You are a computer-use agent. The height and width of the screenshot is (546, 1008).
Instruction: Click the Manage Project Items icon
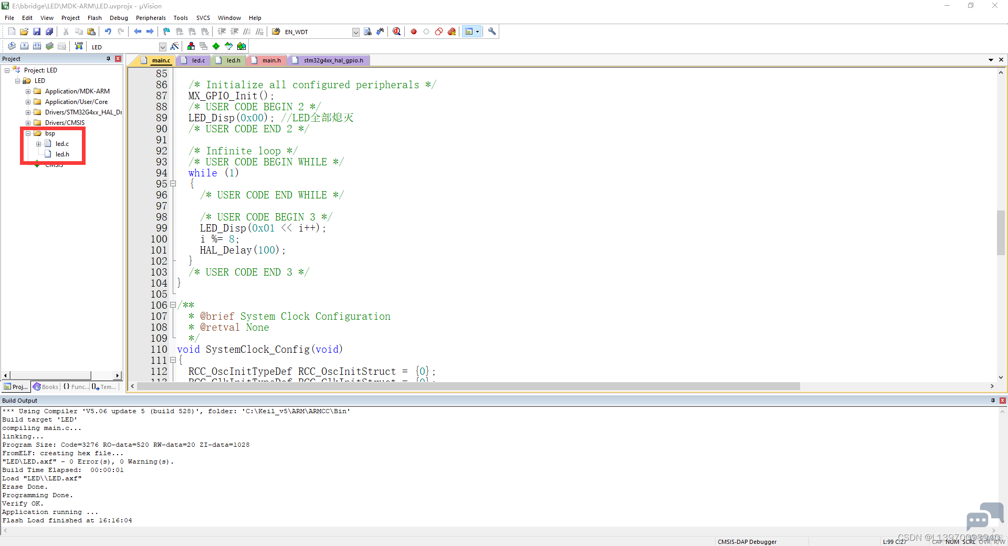[191, 46]
